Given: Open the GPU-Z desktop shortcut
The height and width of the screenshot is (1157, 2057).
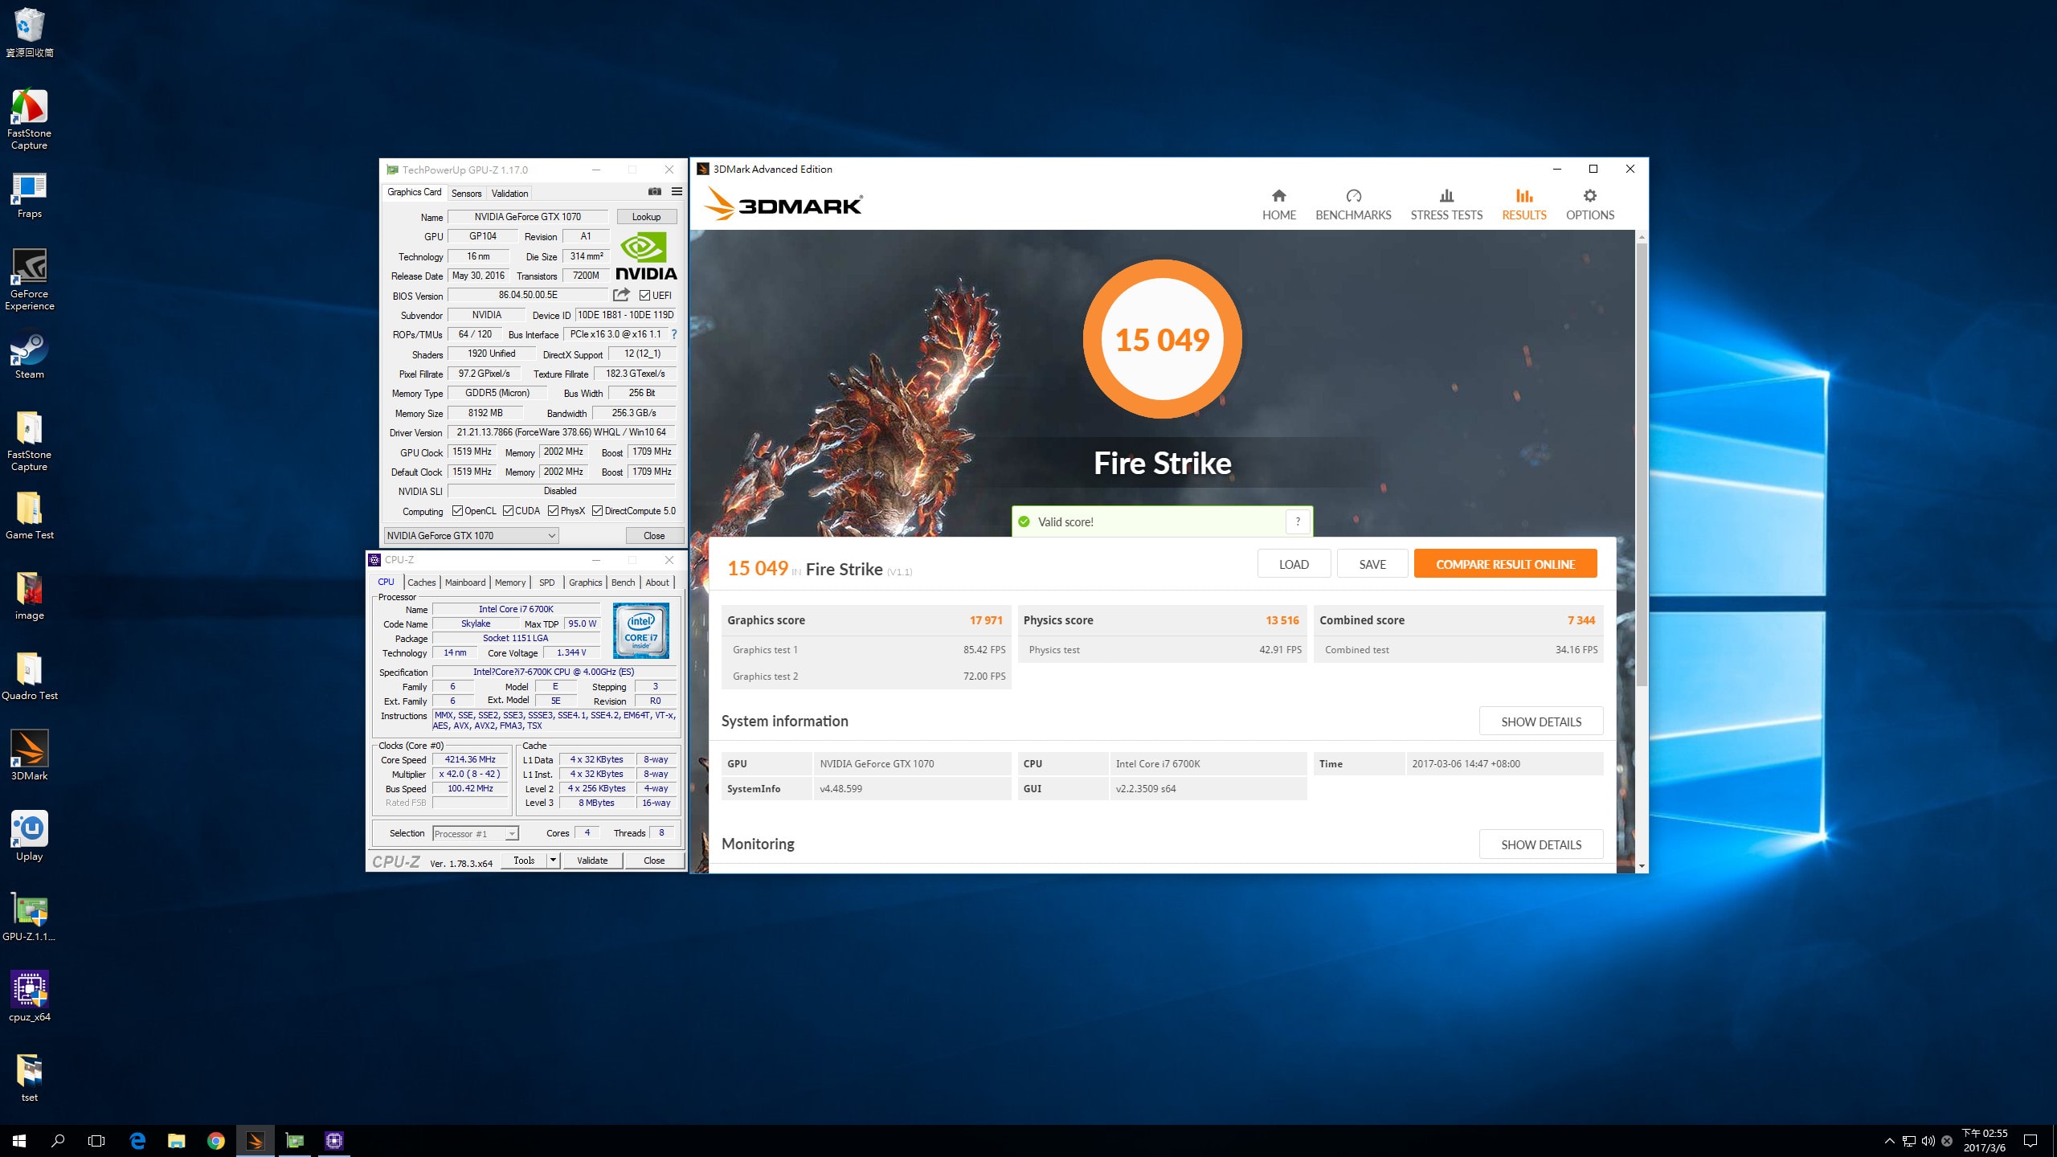Looking at the screenshot, I should click(29, 918).
